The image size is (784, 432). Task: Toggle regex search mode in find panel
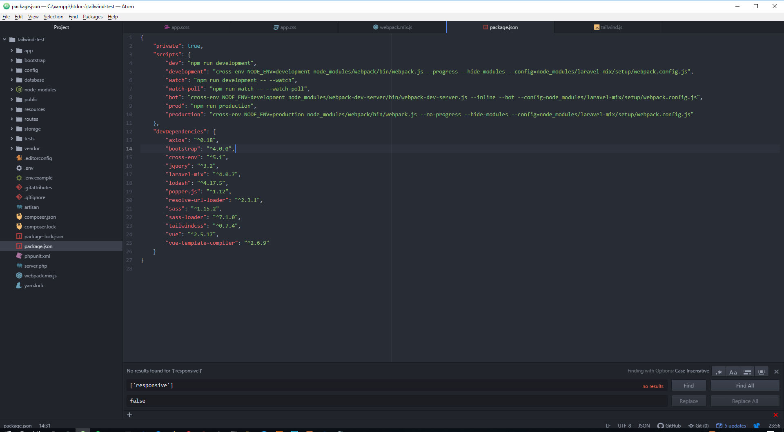pyautogui.click(x=718, y=371)
